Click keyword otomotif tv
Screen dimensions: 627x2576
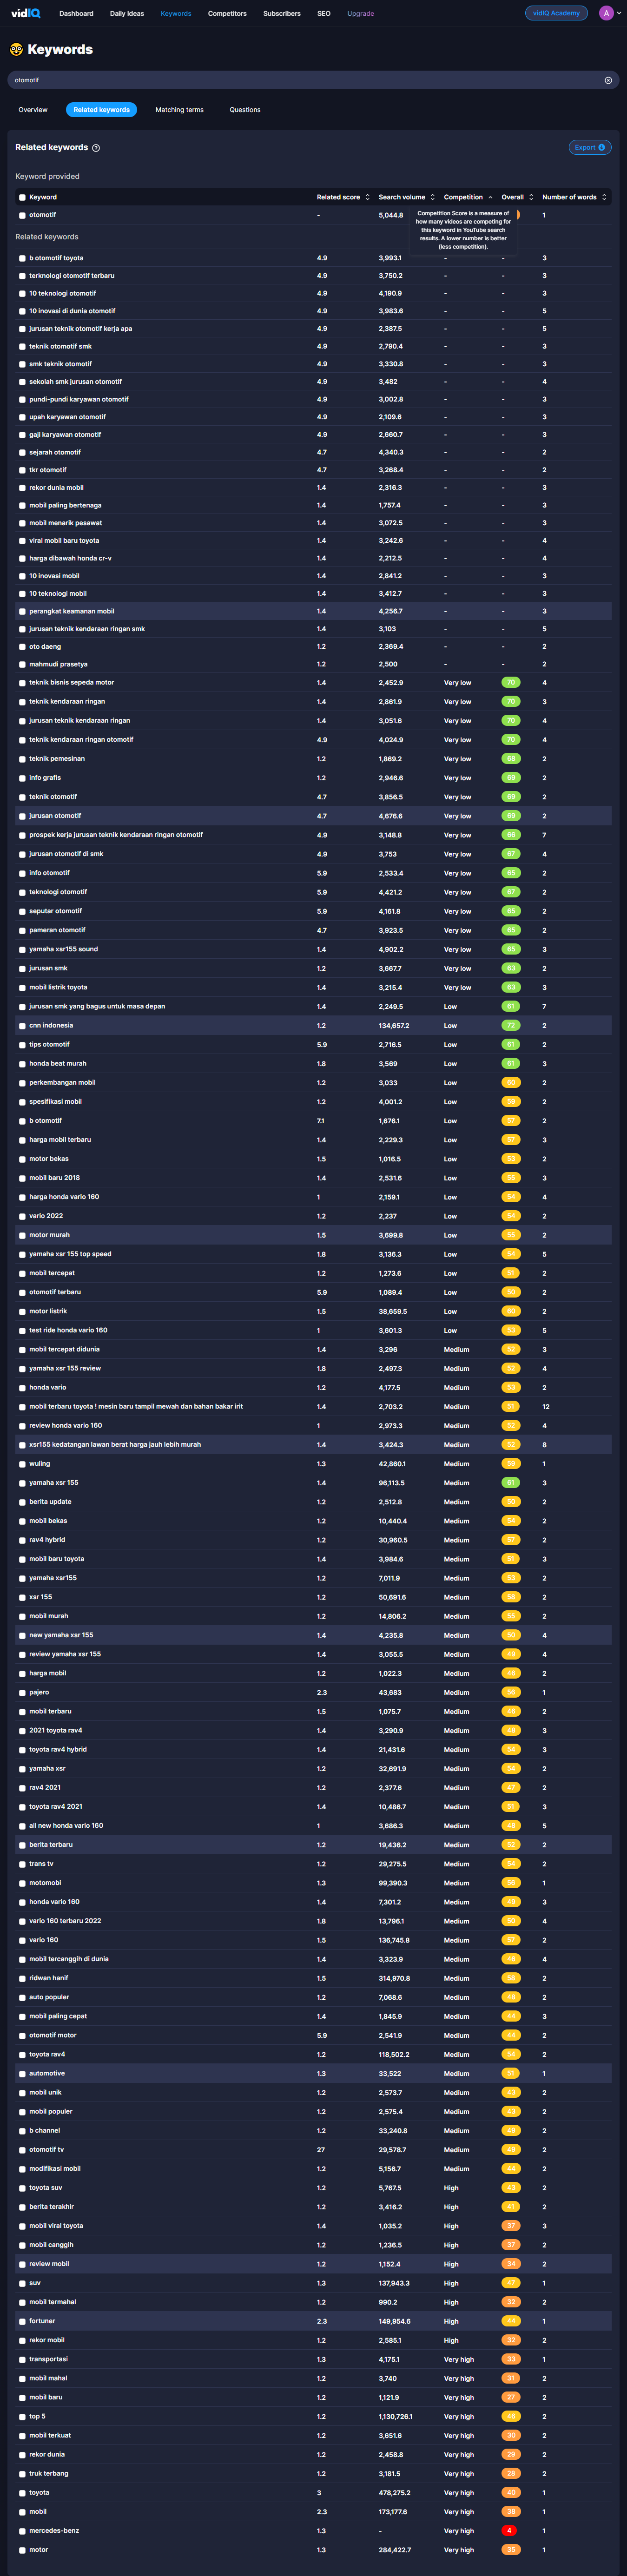pyautogui.click(x=46, y=2149)
